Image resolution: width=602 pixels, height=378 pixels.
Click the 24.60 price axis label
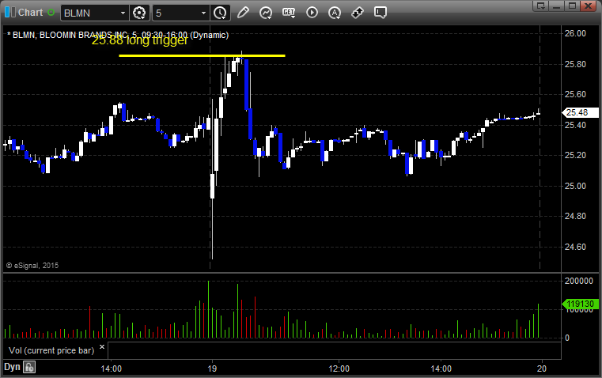click(575, 247)
